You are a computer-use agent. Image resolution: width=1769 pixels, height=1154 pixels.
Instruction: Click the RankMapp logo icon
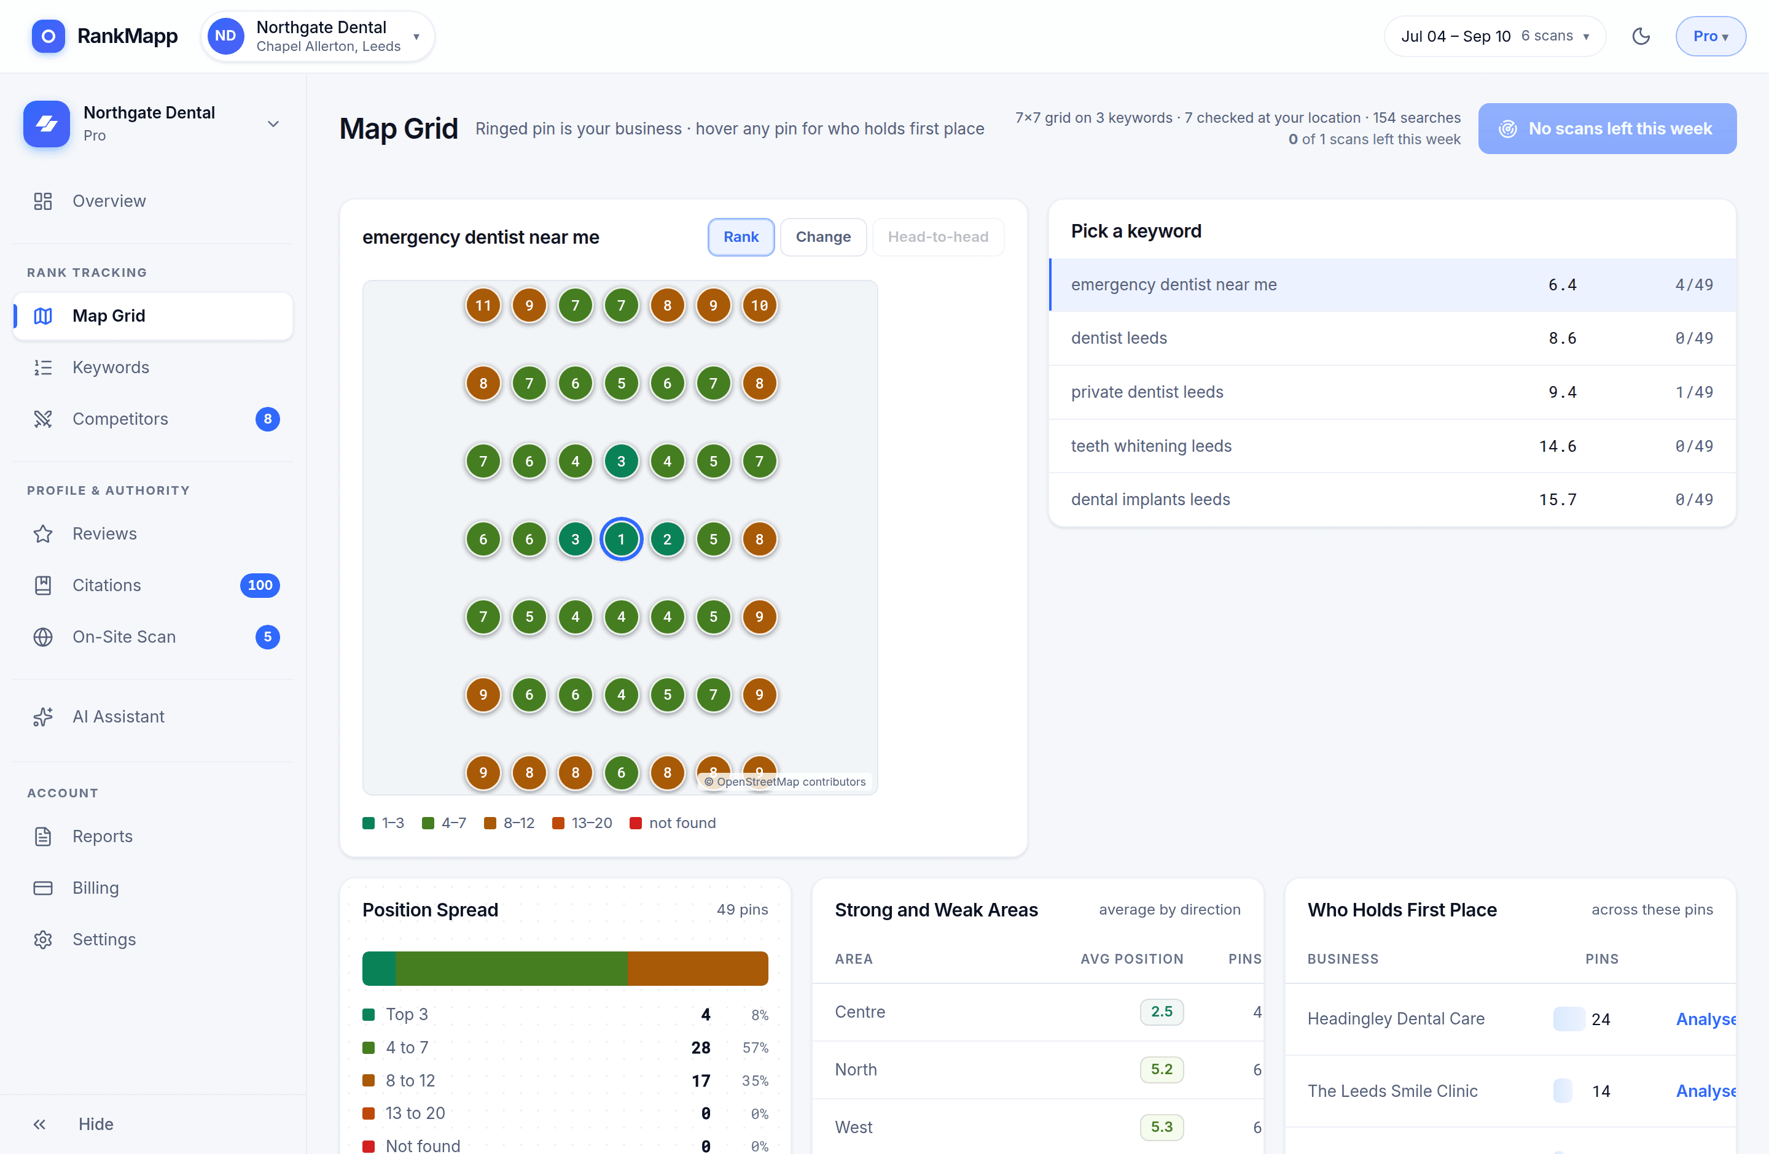(x=49, y=36)
